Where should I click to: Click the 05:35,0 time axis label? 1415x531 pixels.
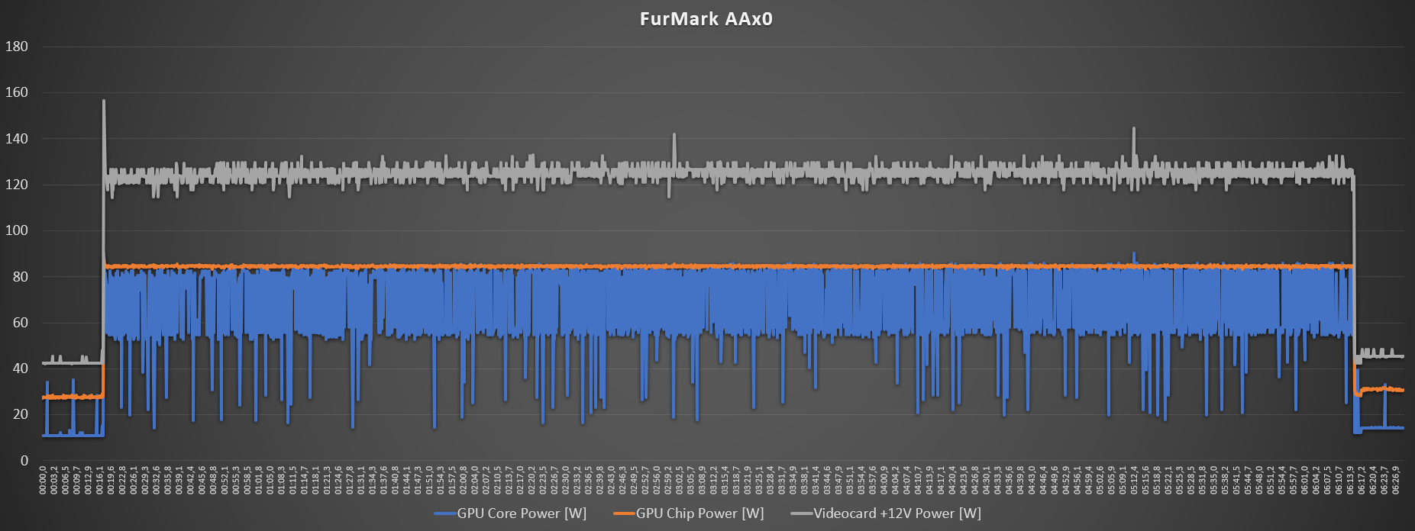pos(1214,481)
